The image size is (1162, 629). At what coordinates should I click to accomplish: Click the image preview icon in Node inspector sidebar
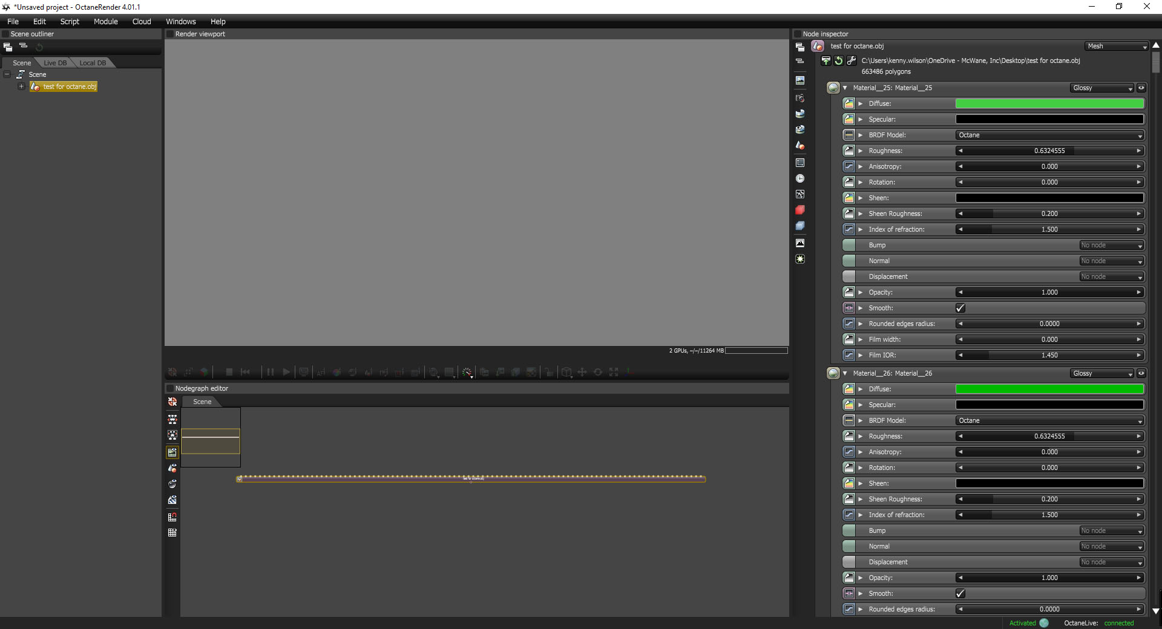click(800, 80)
